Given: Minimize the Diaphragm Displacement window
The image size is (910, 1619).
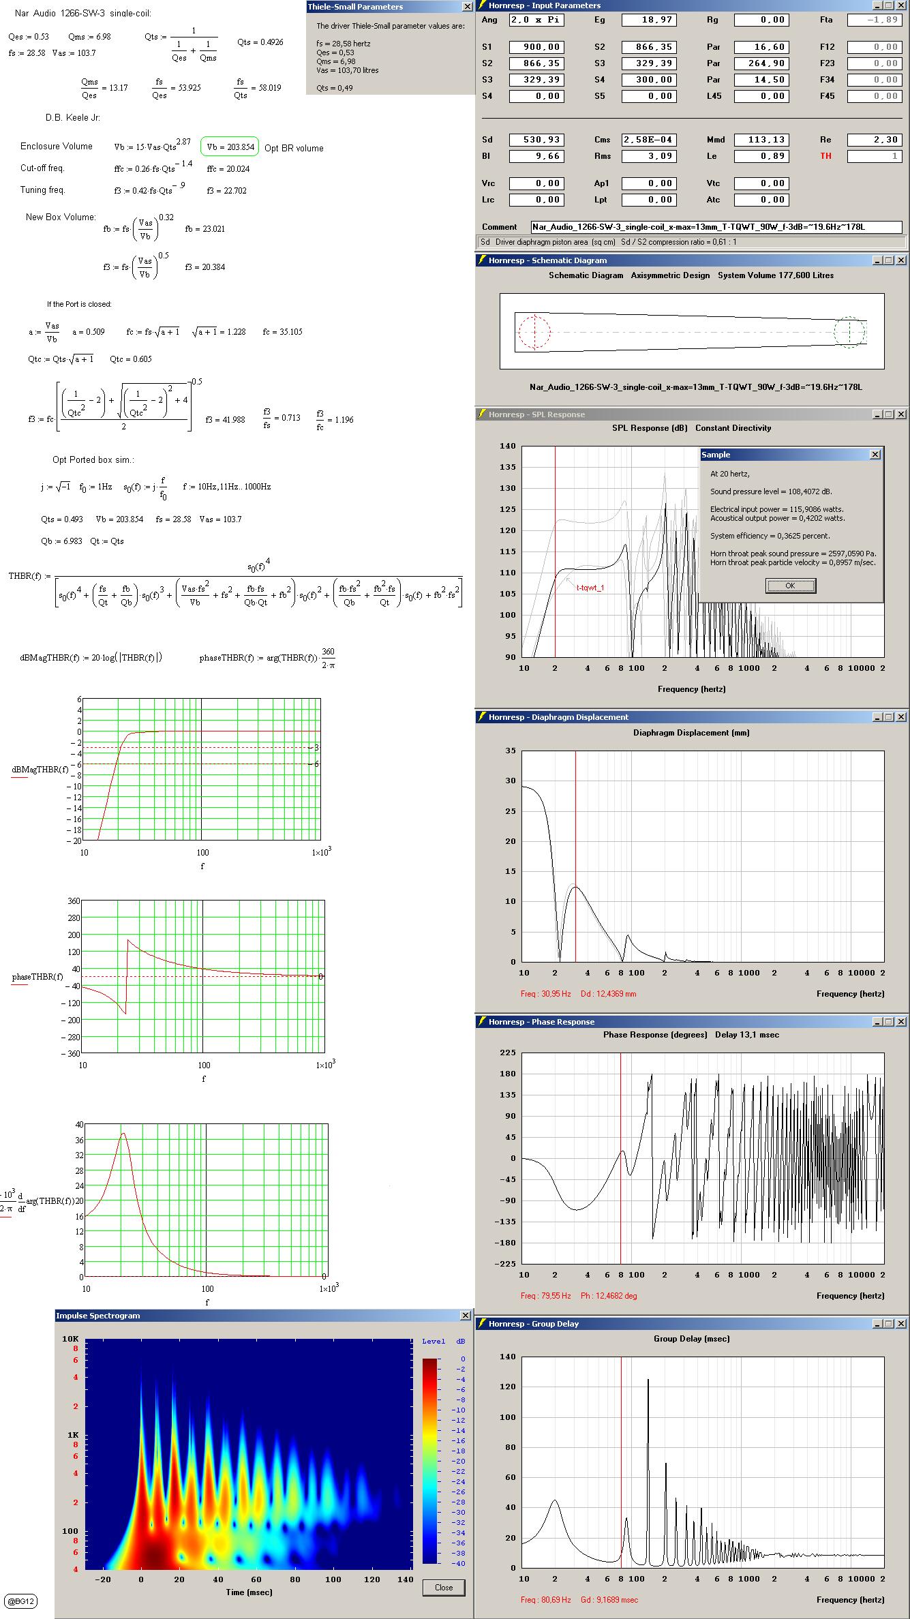Looking at the screenshot, I should (x=877, y=716).
